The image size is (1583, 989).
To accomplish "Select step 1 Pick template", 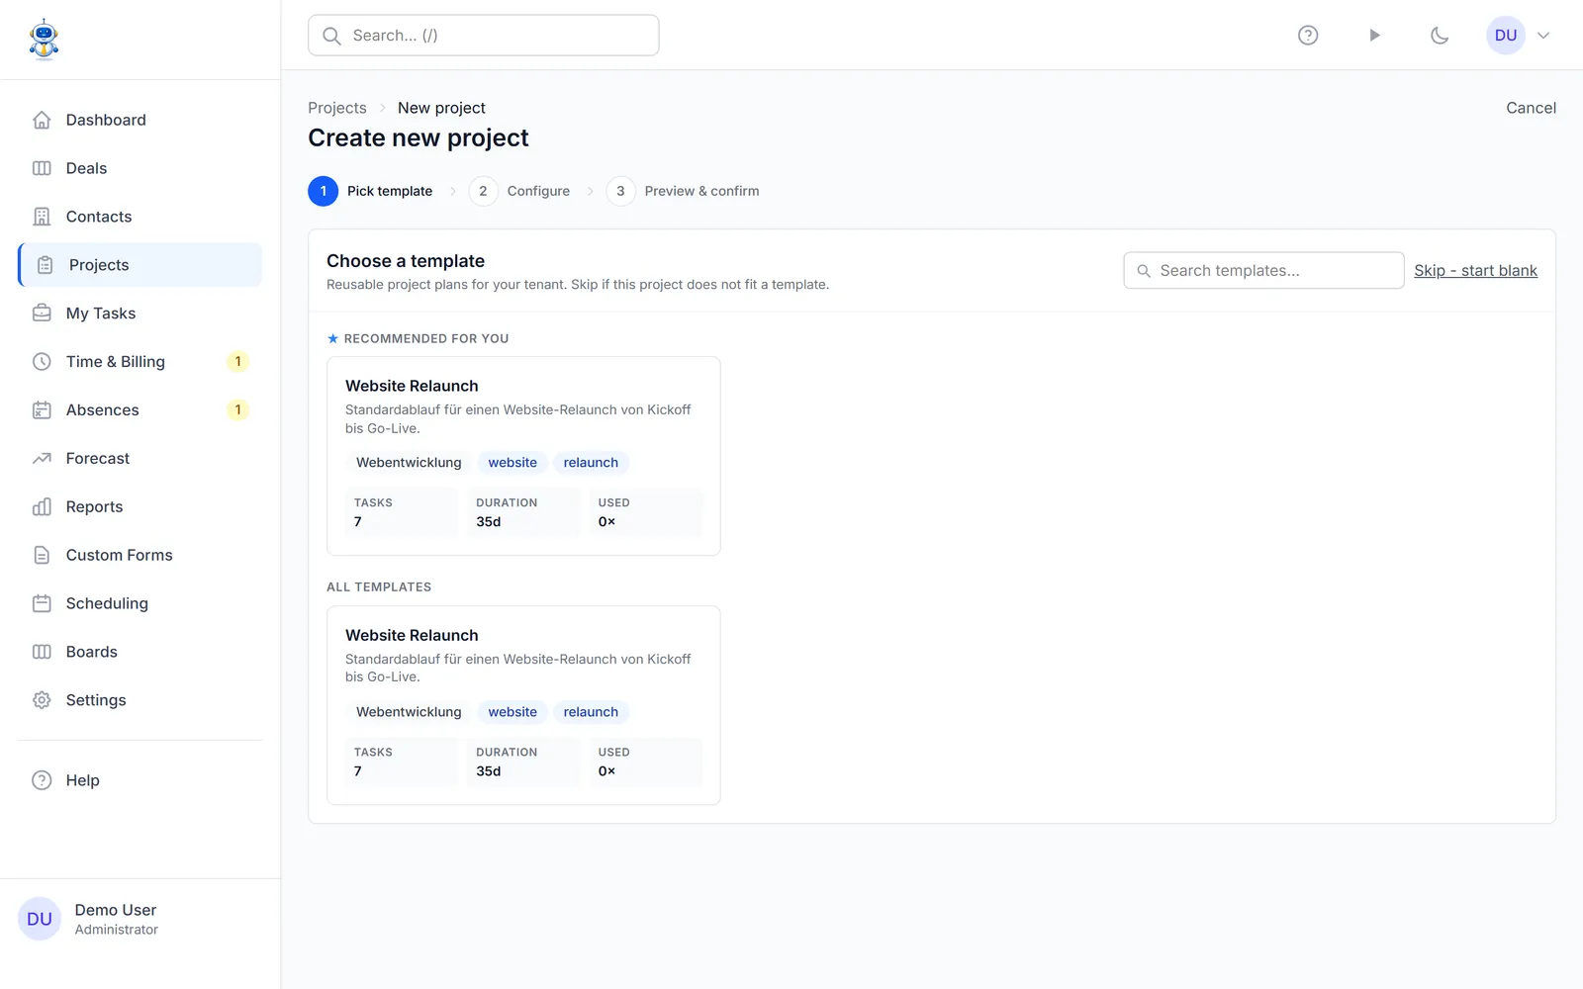I will pos(371,191).
